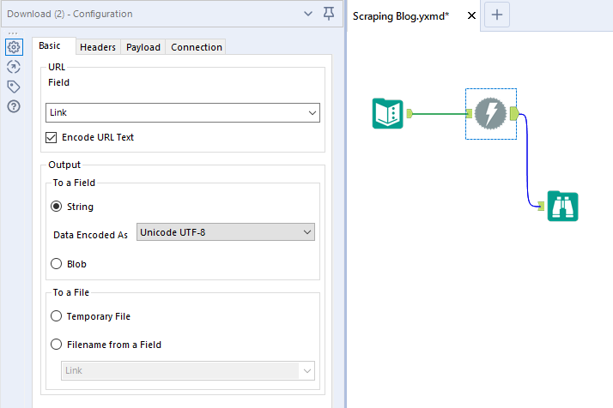Add a new workflow tab
The height and width of the screenshot is (408, 613).
497,15
